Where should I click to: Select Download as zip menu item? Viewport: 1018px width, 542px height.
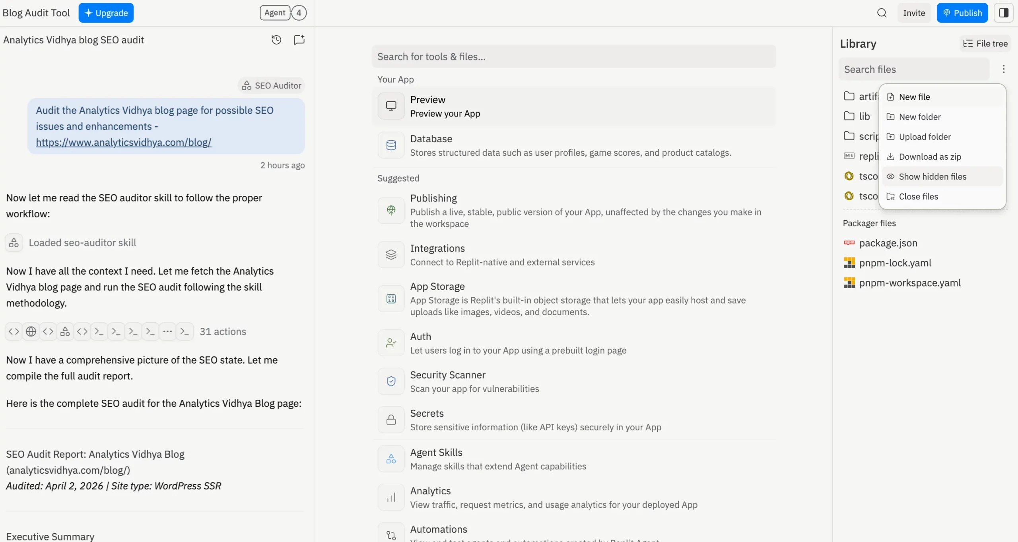click(x=929, y=157)
